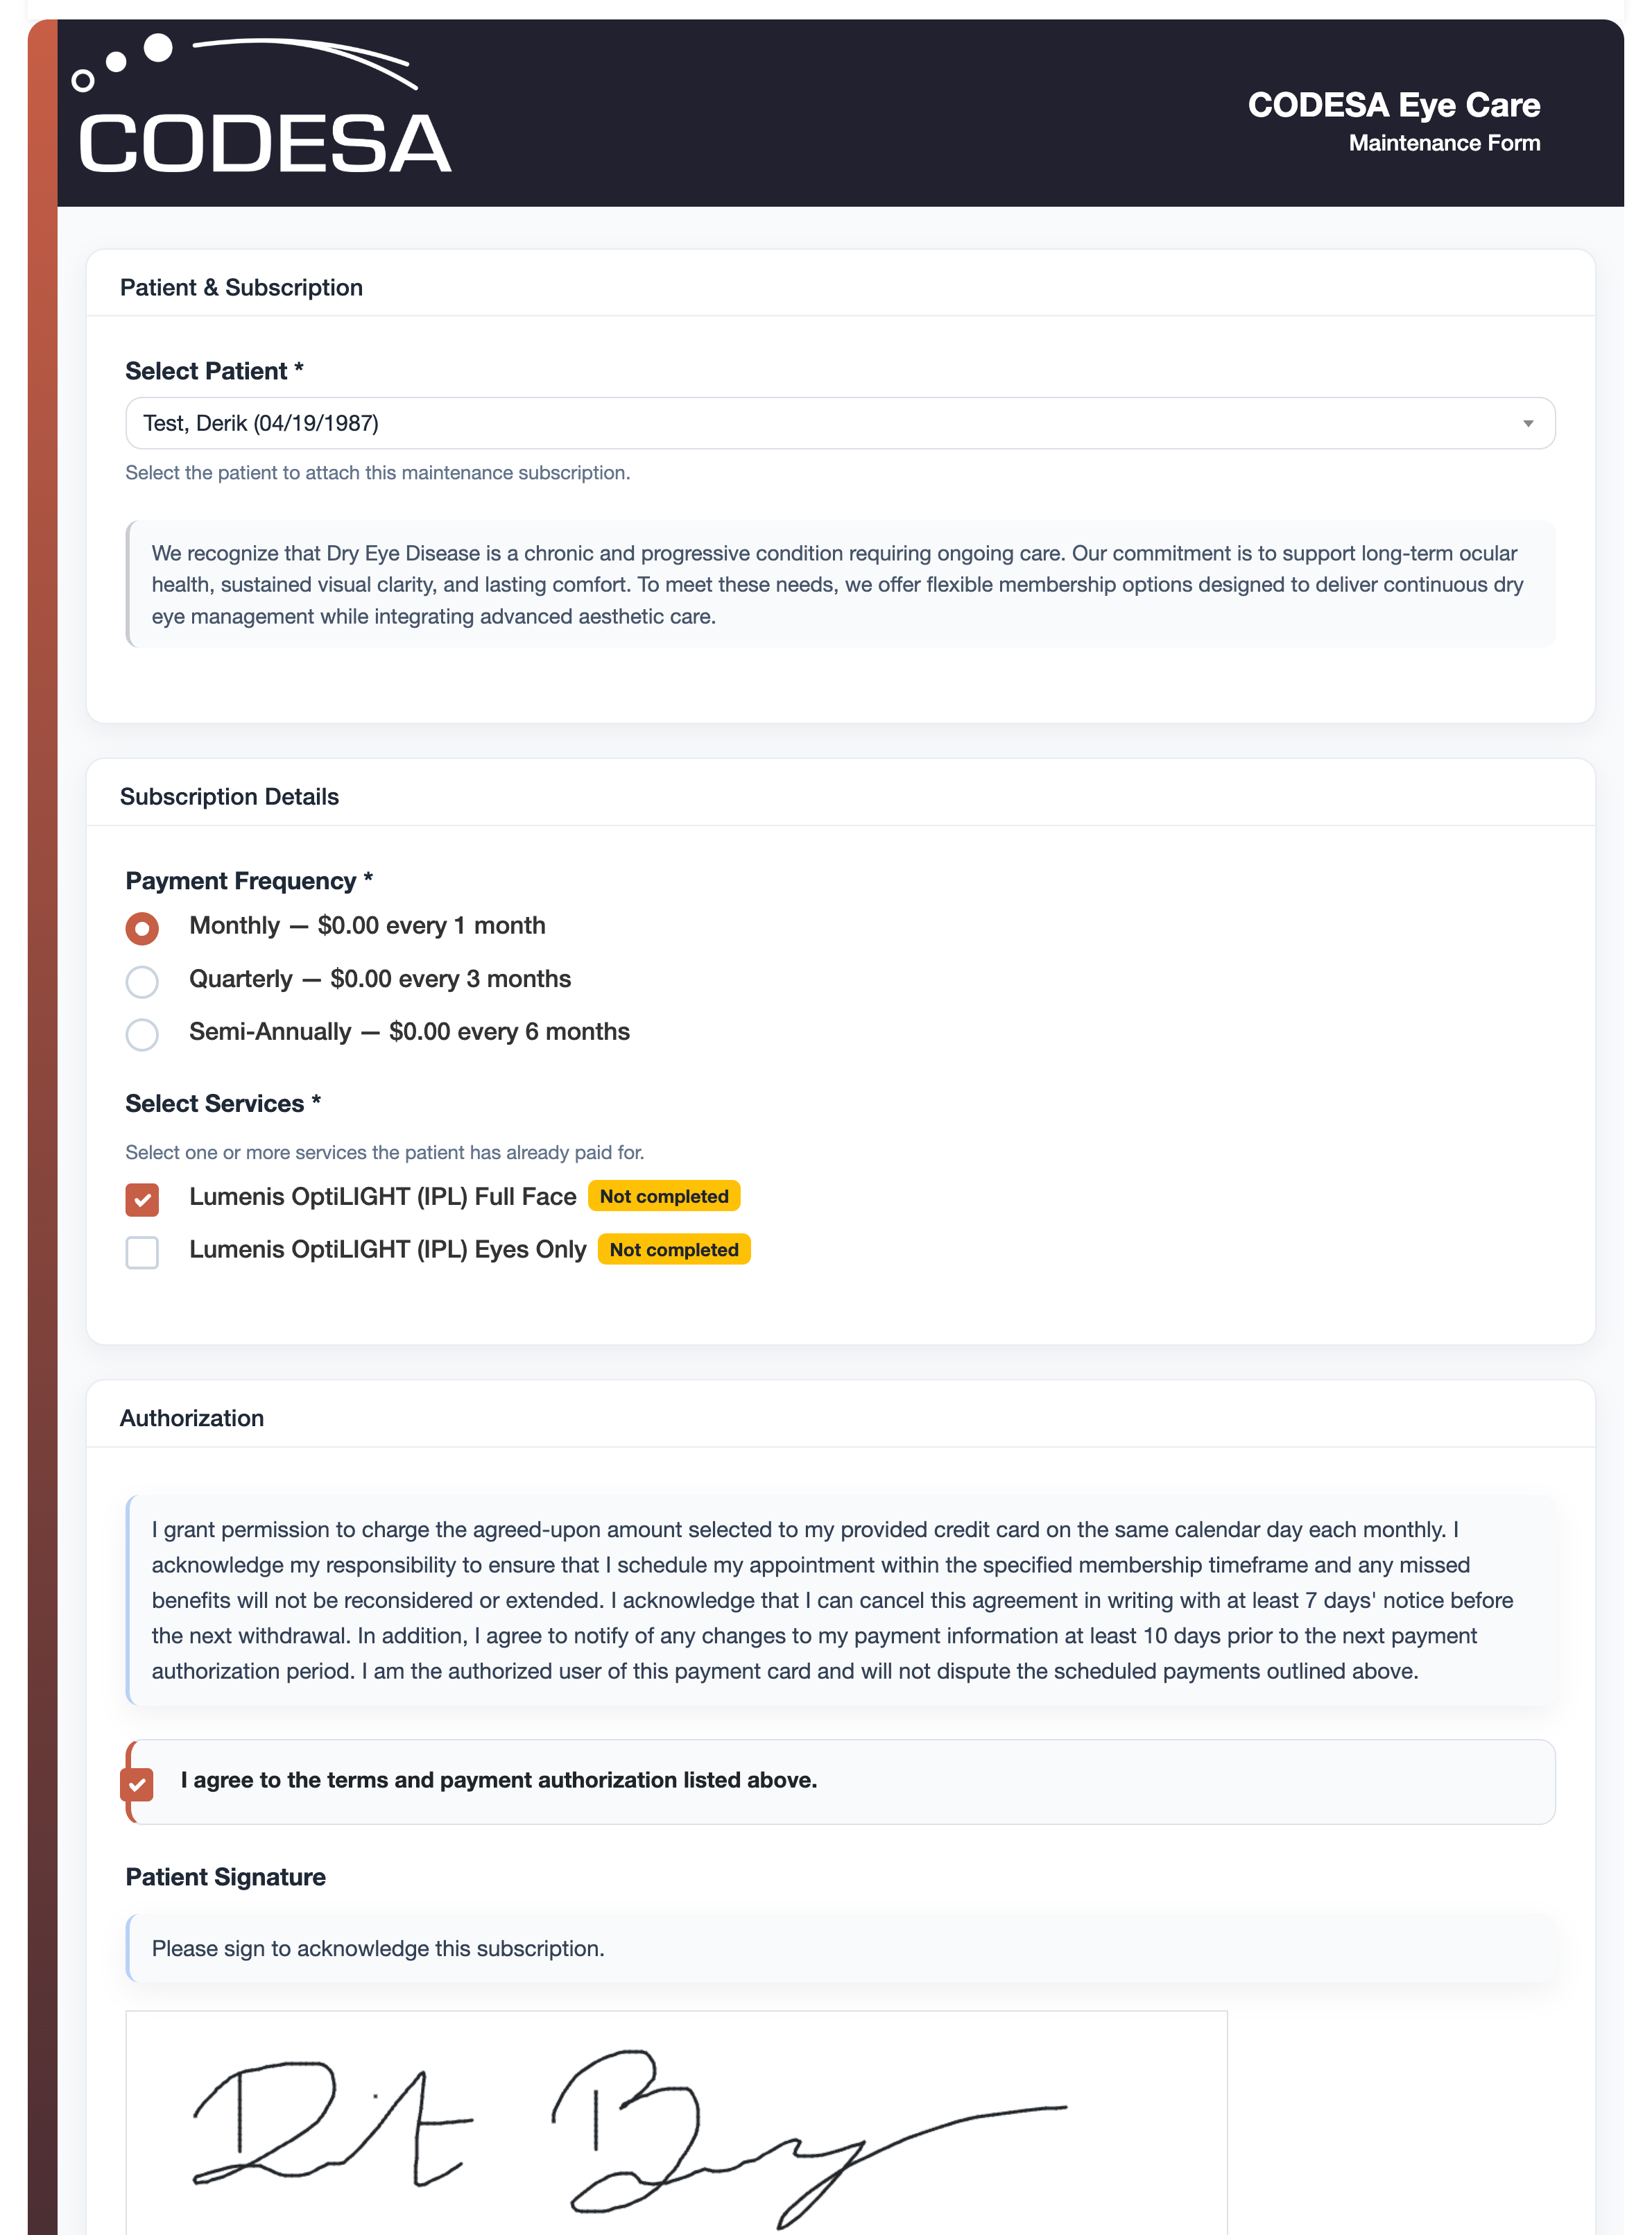
Task: Open the Select Patient dropdown
Action: coord(840,423)
